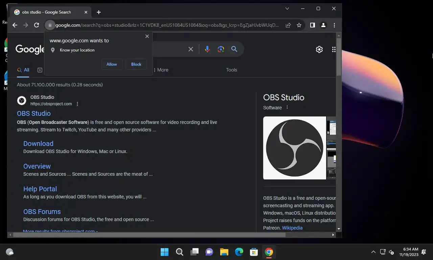Open the Help Portal sitelink
Image resolution: width=433 pixels, height=260 pixels.
pos(40,189)
